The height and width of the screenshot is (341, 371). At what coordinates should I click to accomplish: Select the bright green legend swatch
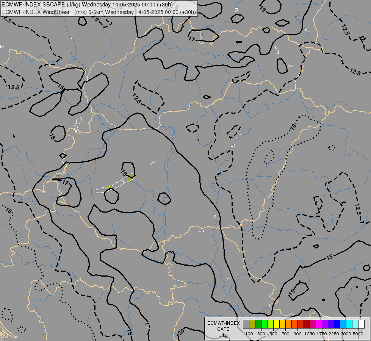[x=264, y=324]
